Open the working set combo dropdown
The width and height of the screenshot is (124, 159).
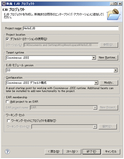pyautogui.click(x=95, y=127)
